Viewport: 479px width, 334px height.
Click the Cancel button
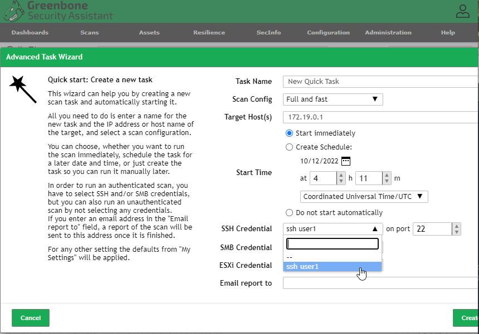(x=31, y=318)
